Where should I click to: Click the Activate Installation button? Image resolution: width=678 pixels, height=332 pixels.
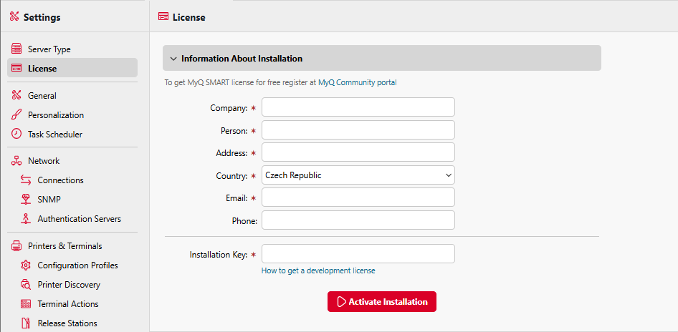382,301
